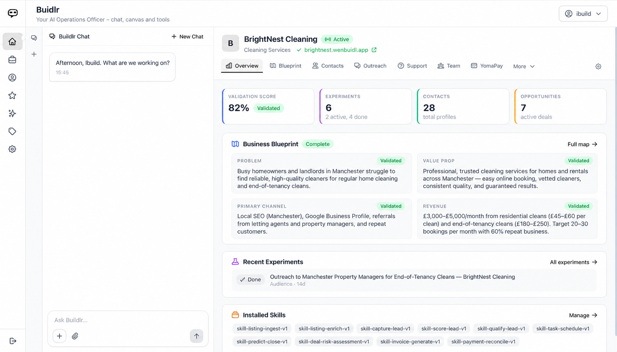Screen dimensions: 617x352
Task: Click the attach file paperclip icon
Action: pyautogui.click(x=75, y=336)
